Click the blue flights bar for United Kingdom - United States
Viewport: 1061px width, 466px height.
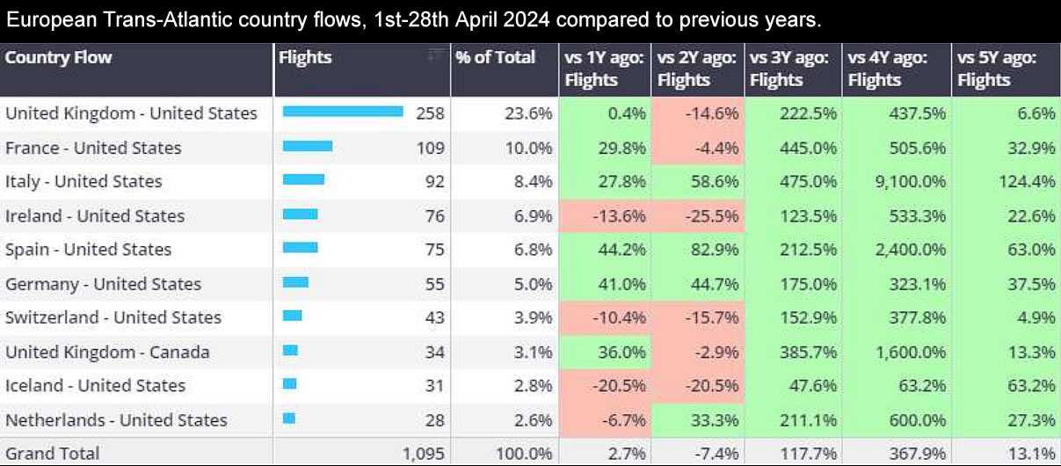coord(343,112)
